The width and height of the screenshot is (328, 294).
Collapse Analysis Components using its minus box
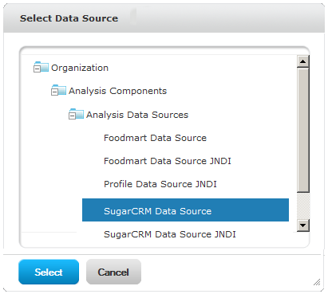point(54,92)
